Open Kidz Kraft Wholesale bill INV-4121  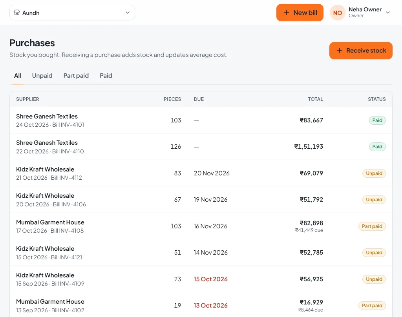(201, 253)
